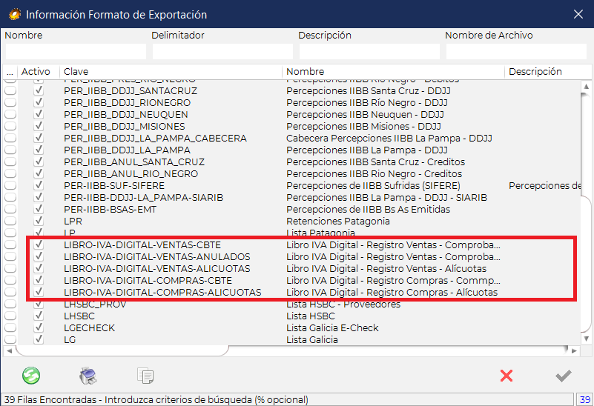The height and width of the screenshot is (406, 594).
Task: Sort by the Descripción column header
Action: point(548,72)
